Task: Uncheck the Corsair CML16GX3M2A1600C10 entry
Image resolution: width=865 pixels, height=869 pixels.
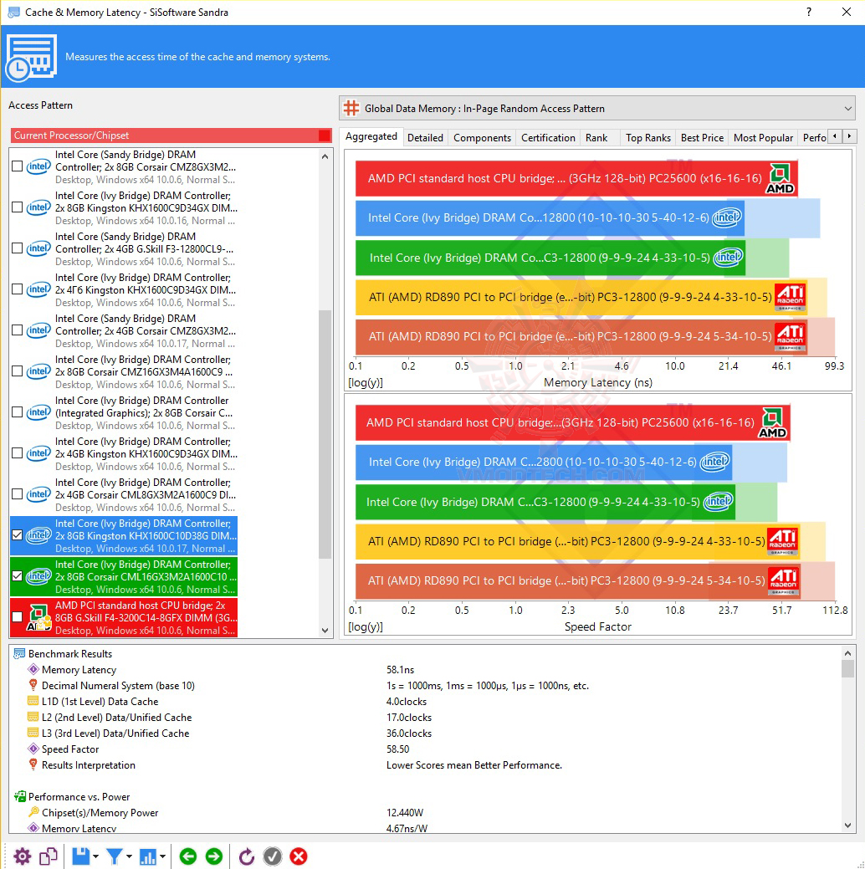Action: coord(18,576)
